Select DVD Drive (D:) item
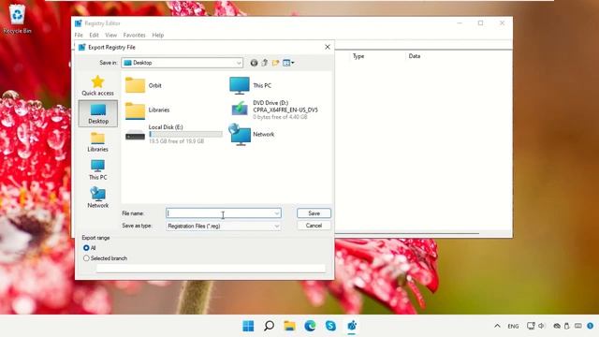 [x=273, y=110]
